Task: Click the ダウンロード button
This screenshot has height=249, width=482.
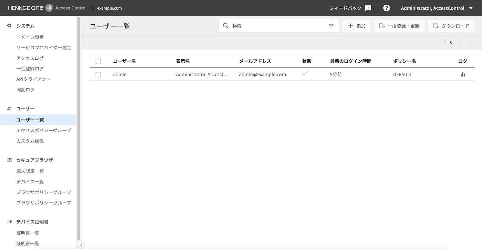Action: click(451, 26)
